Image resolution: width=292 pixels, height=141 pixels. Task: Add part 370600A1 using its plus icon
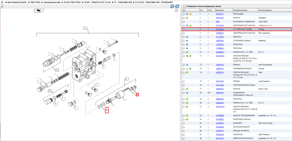click(183, 33)
